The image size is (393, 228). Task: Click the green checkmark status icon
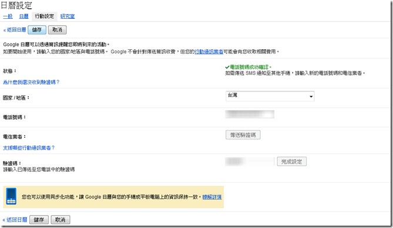[x=227, y=67]
